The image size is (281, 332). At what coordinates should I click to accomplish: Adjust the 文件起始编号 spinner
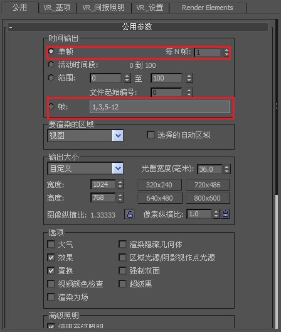tap(189, 92)
